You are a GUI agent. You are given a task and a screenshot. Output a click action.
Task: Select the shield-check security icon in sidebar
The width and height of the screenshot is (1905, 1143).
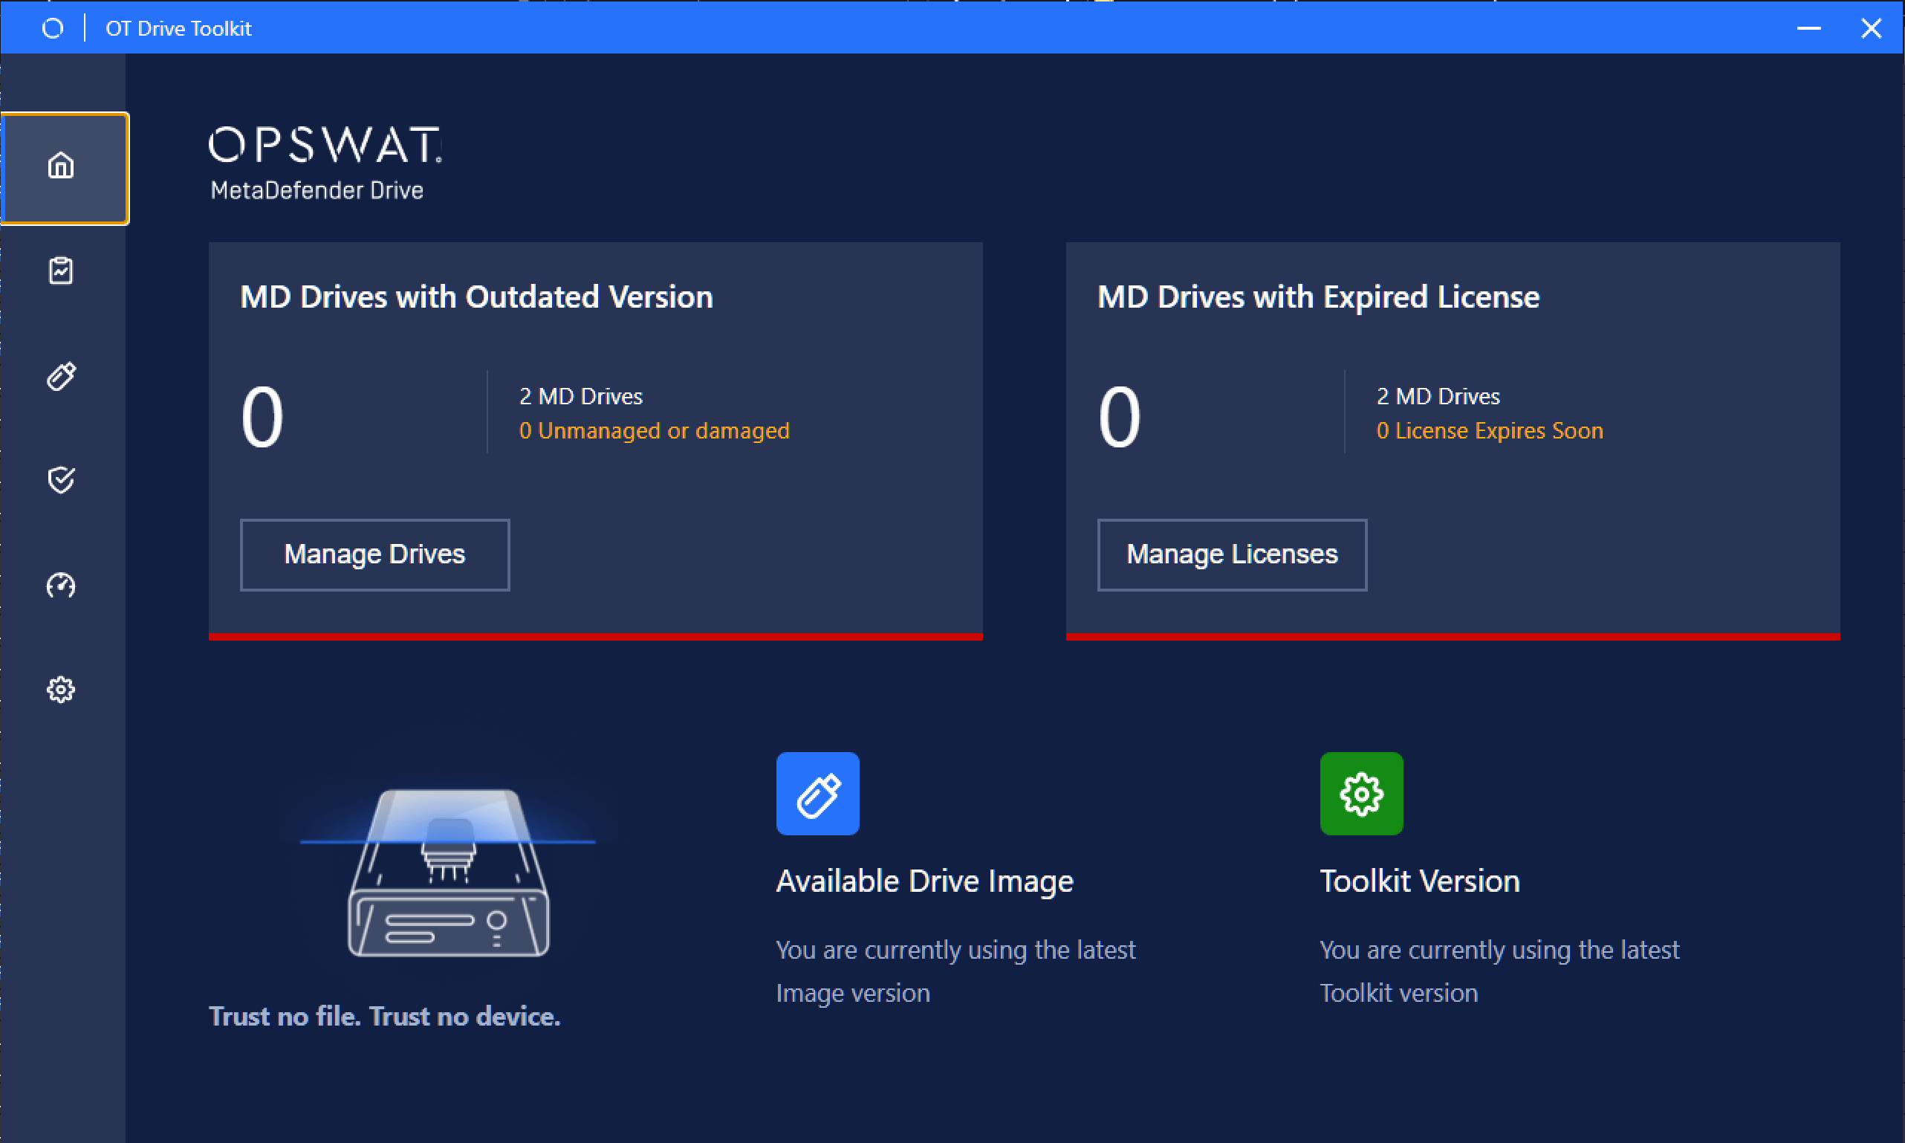coord(62,480)
